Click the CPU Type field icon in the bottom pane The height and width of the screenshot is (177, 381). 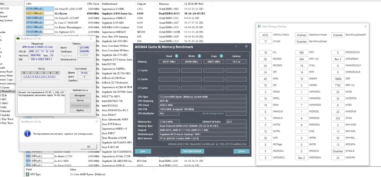(x=27, y=174)
